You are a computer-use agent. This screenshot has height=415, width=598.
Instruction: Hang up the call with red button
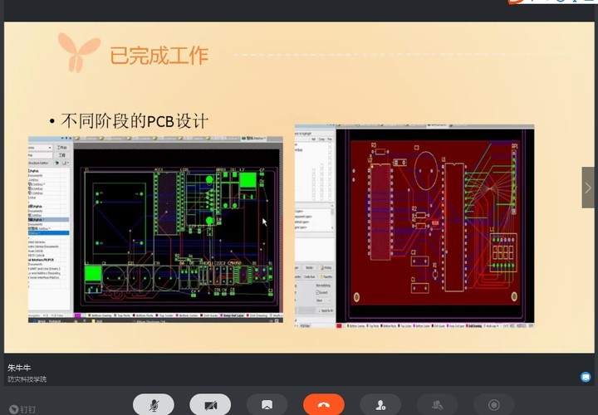click(324, 404)
